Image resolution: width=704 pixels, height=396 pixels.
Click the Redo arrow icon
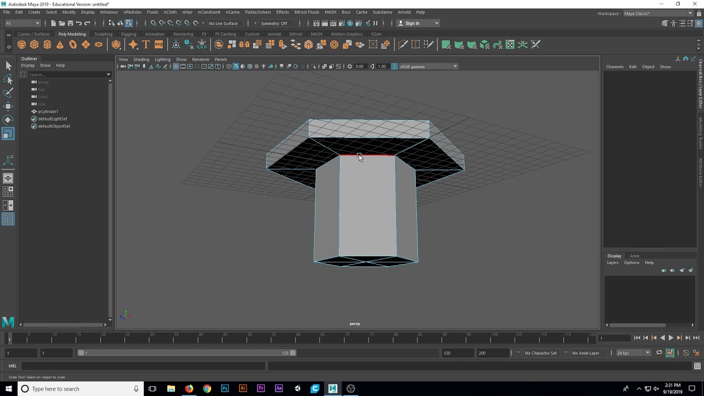pyautogui.click(x=87, y=23)
